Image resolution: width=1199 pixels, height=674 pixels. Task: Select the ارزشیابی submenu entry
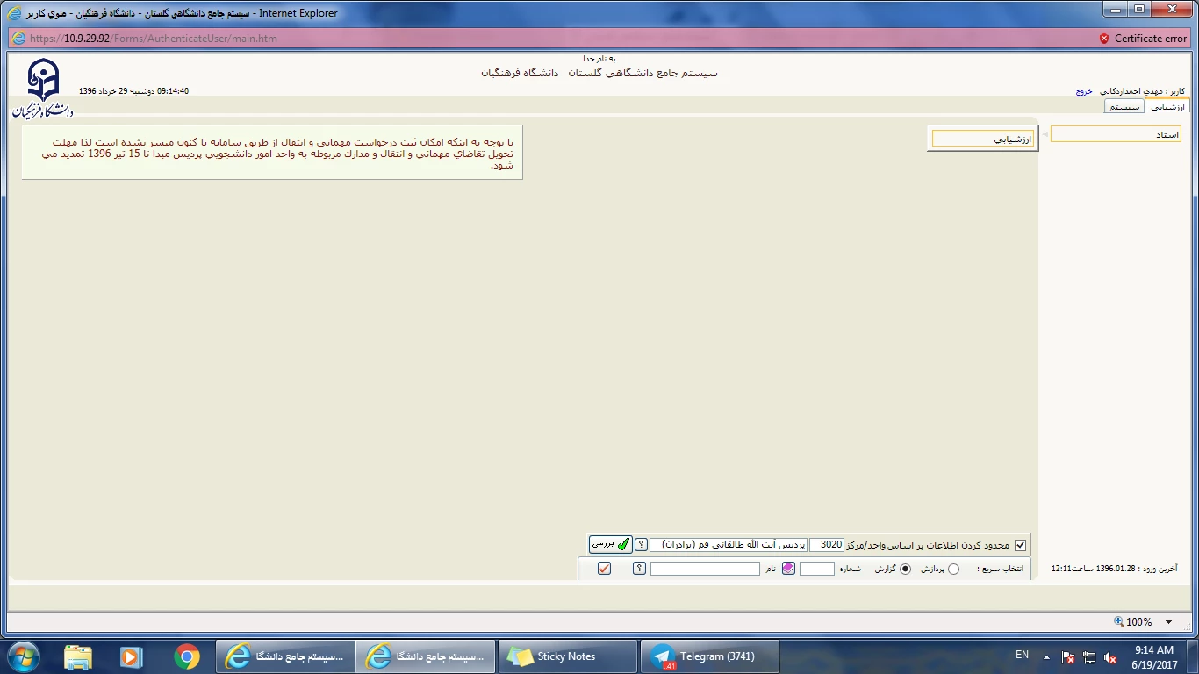point(983,139)
